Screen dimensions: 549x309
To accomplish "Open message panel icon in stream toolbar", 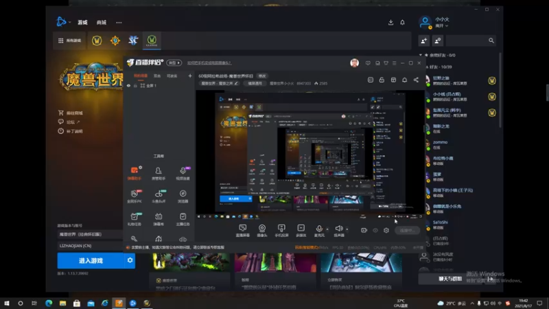I will (x=371, y=80).
